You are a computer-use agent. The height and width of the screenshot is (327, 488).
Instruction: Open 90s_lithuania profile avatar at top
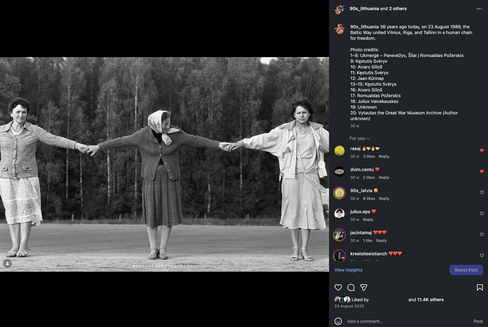[340, 8]
